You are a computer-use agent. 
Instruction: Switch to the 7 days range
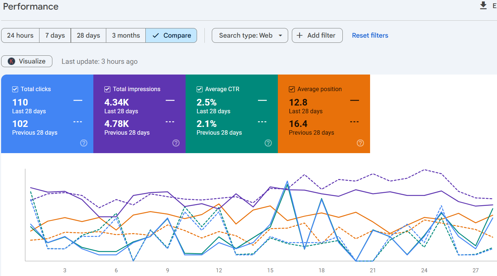55,35
